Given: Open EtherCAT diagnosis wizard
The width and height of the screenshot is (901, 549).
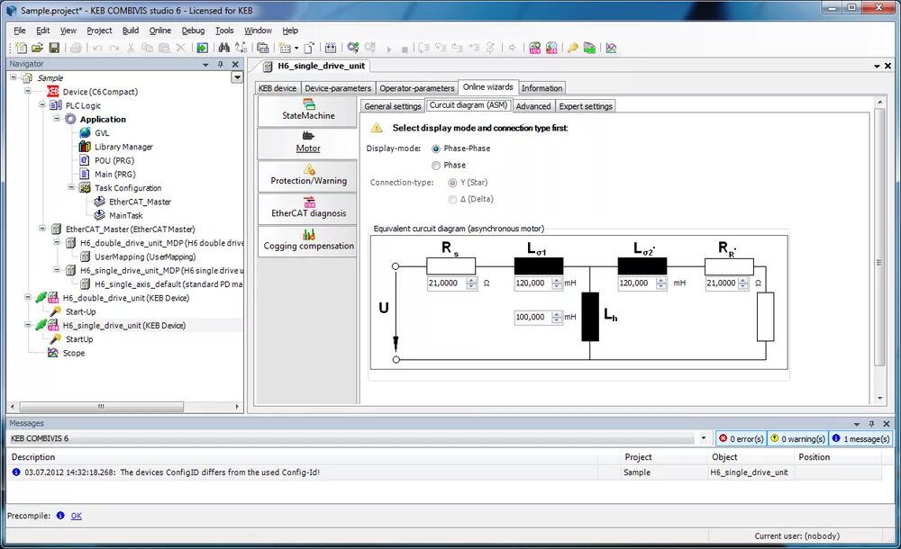Looking at the screenshot, I should point(308,208).
